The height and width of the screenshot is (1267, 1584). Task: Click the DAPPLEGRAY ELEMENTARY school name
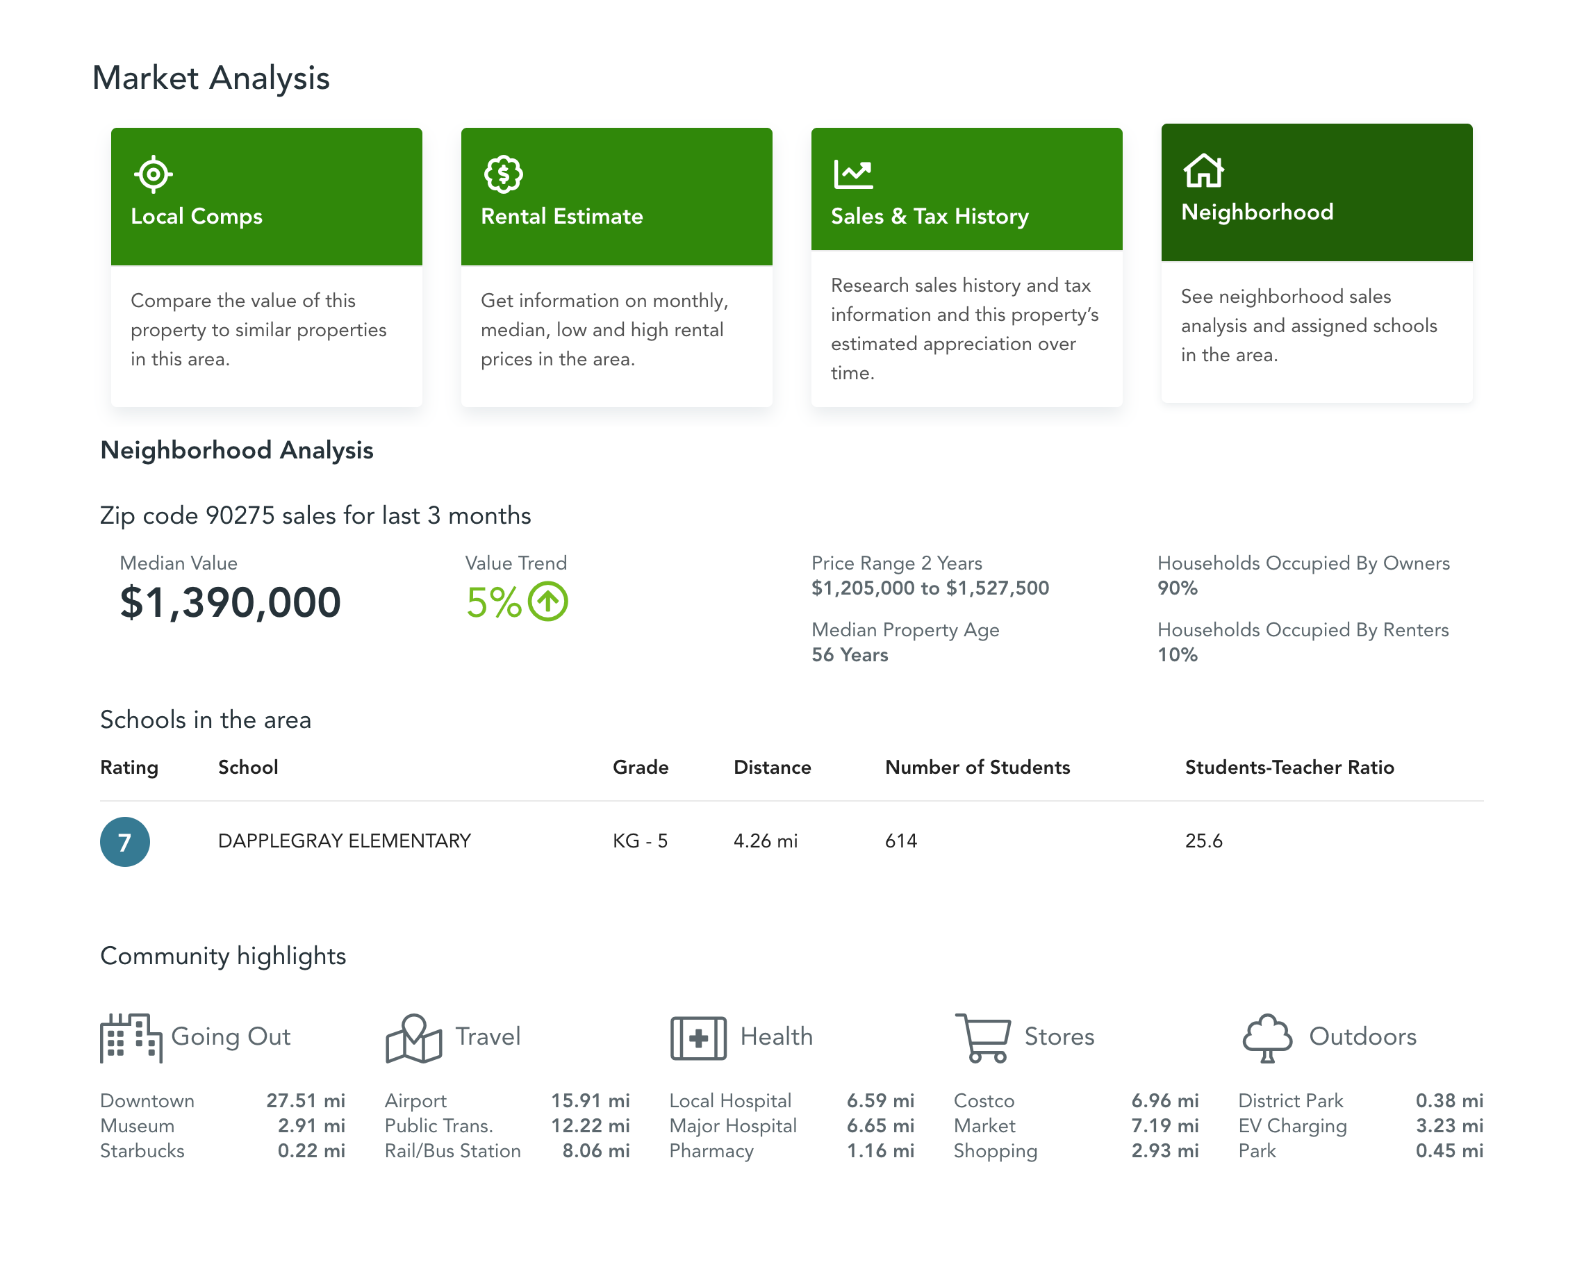[344, 841]
